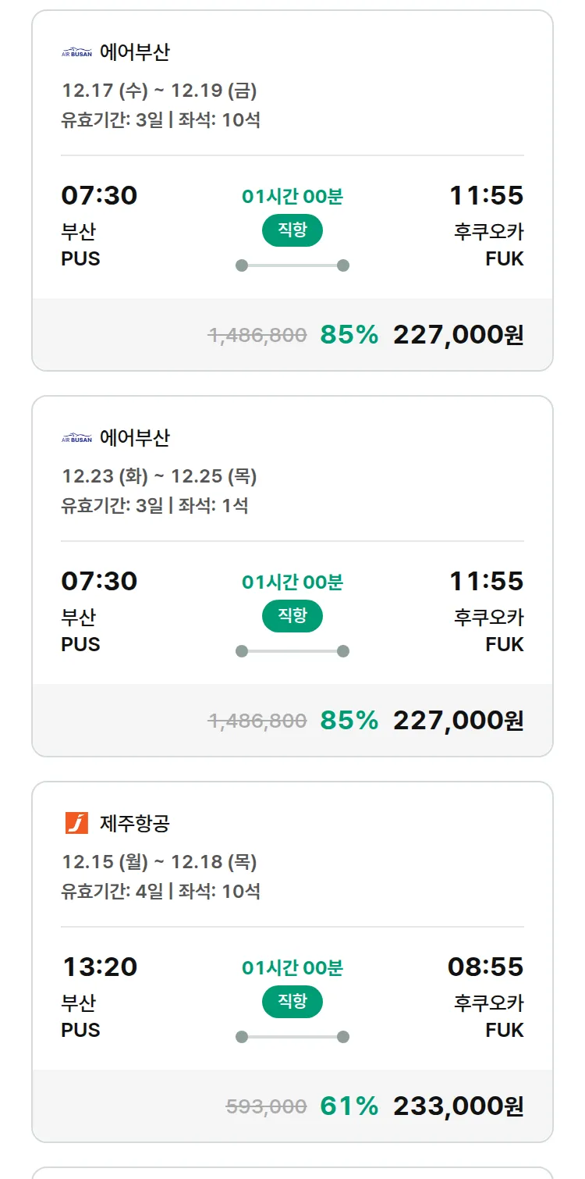Select the 제주항공 airline name
Image resolution: width=585 pixels, height=1179 pixels.
pos(135,823)
